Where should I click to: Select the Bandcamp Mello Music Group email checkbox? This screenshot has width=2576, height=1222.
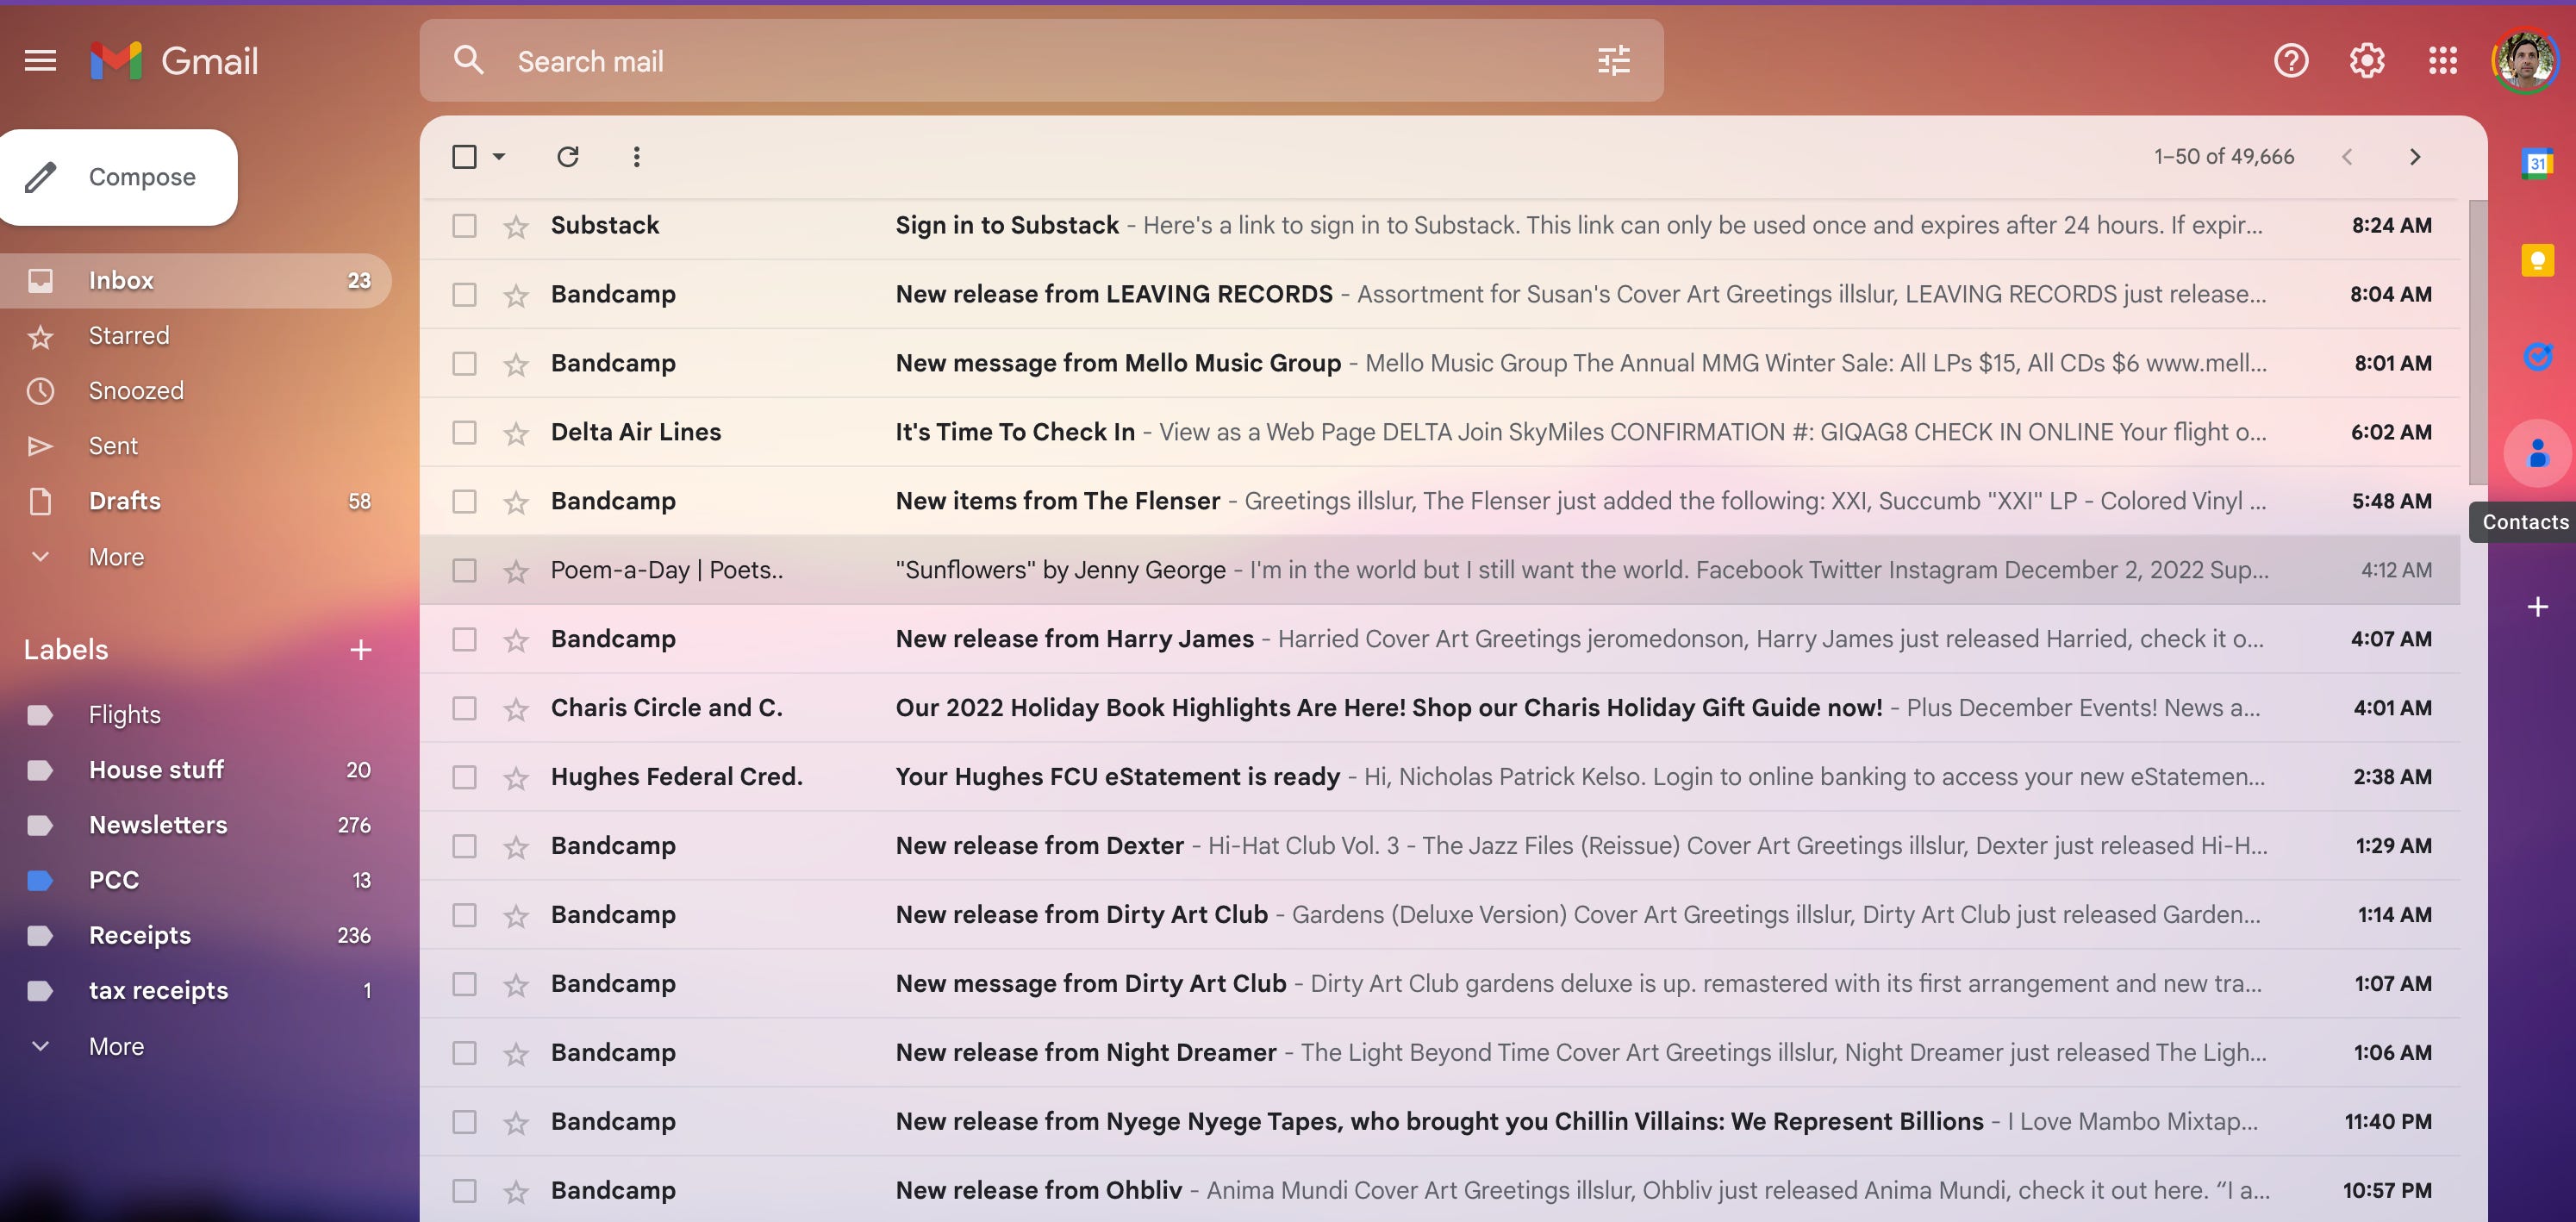pos(464,364)
